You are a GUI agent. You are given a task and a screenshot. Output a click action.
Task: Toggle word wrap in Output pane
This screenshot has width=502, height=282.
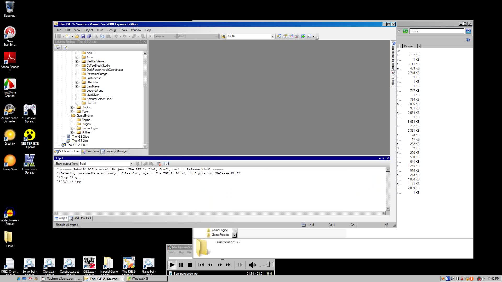[167, 164]
